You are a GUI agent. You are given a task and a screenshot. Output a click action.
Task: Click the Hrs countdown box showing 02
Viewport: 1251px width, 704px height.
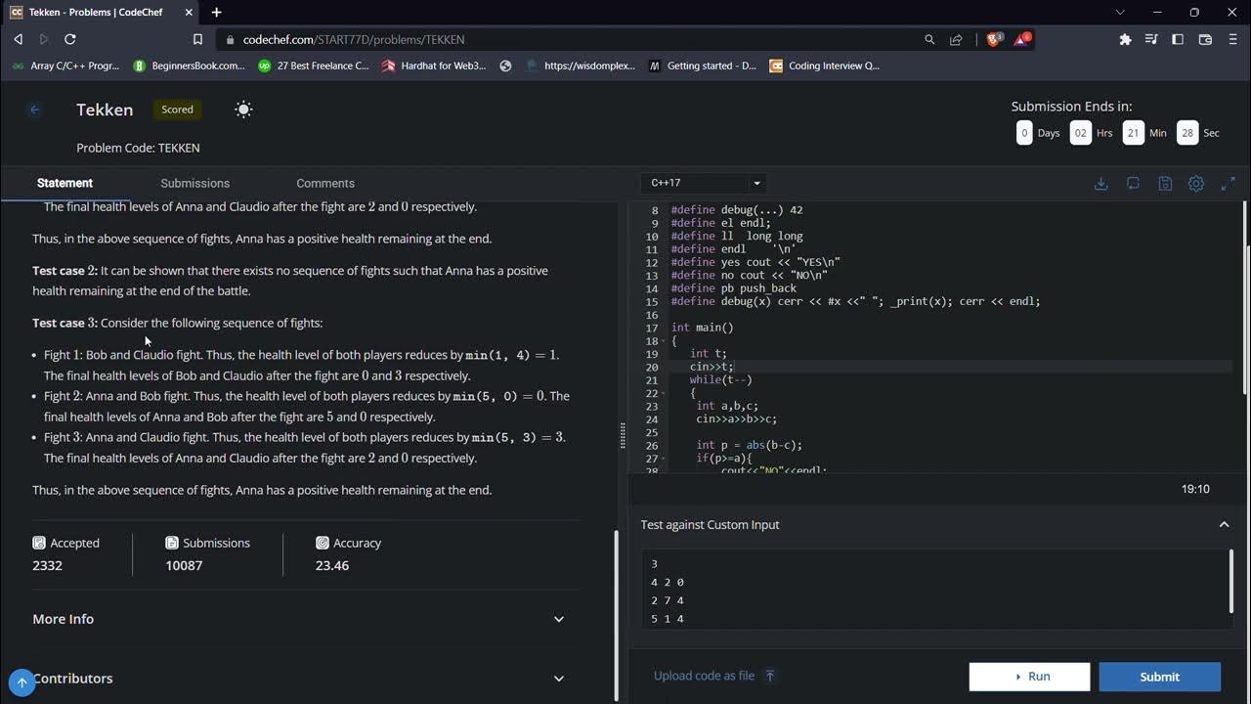pos(1080,132)
